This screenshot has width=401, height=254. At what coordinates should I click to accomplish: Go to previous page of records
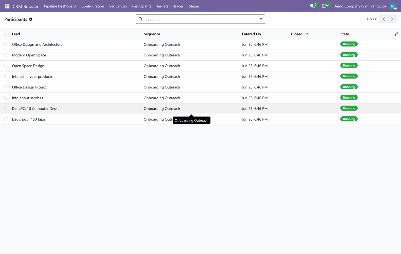[x=384, y=19]
